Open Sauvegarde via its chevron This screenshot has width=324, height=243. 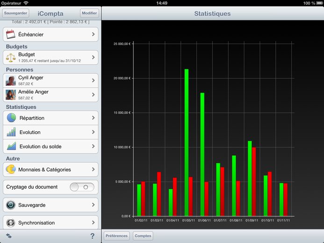(x=94, y=205)
